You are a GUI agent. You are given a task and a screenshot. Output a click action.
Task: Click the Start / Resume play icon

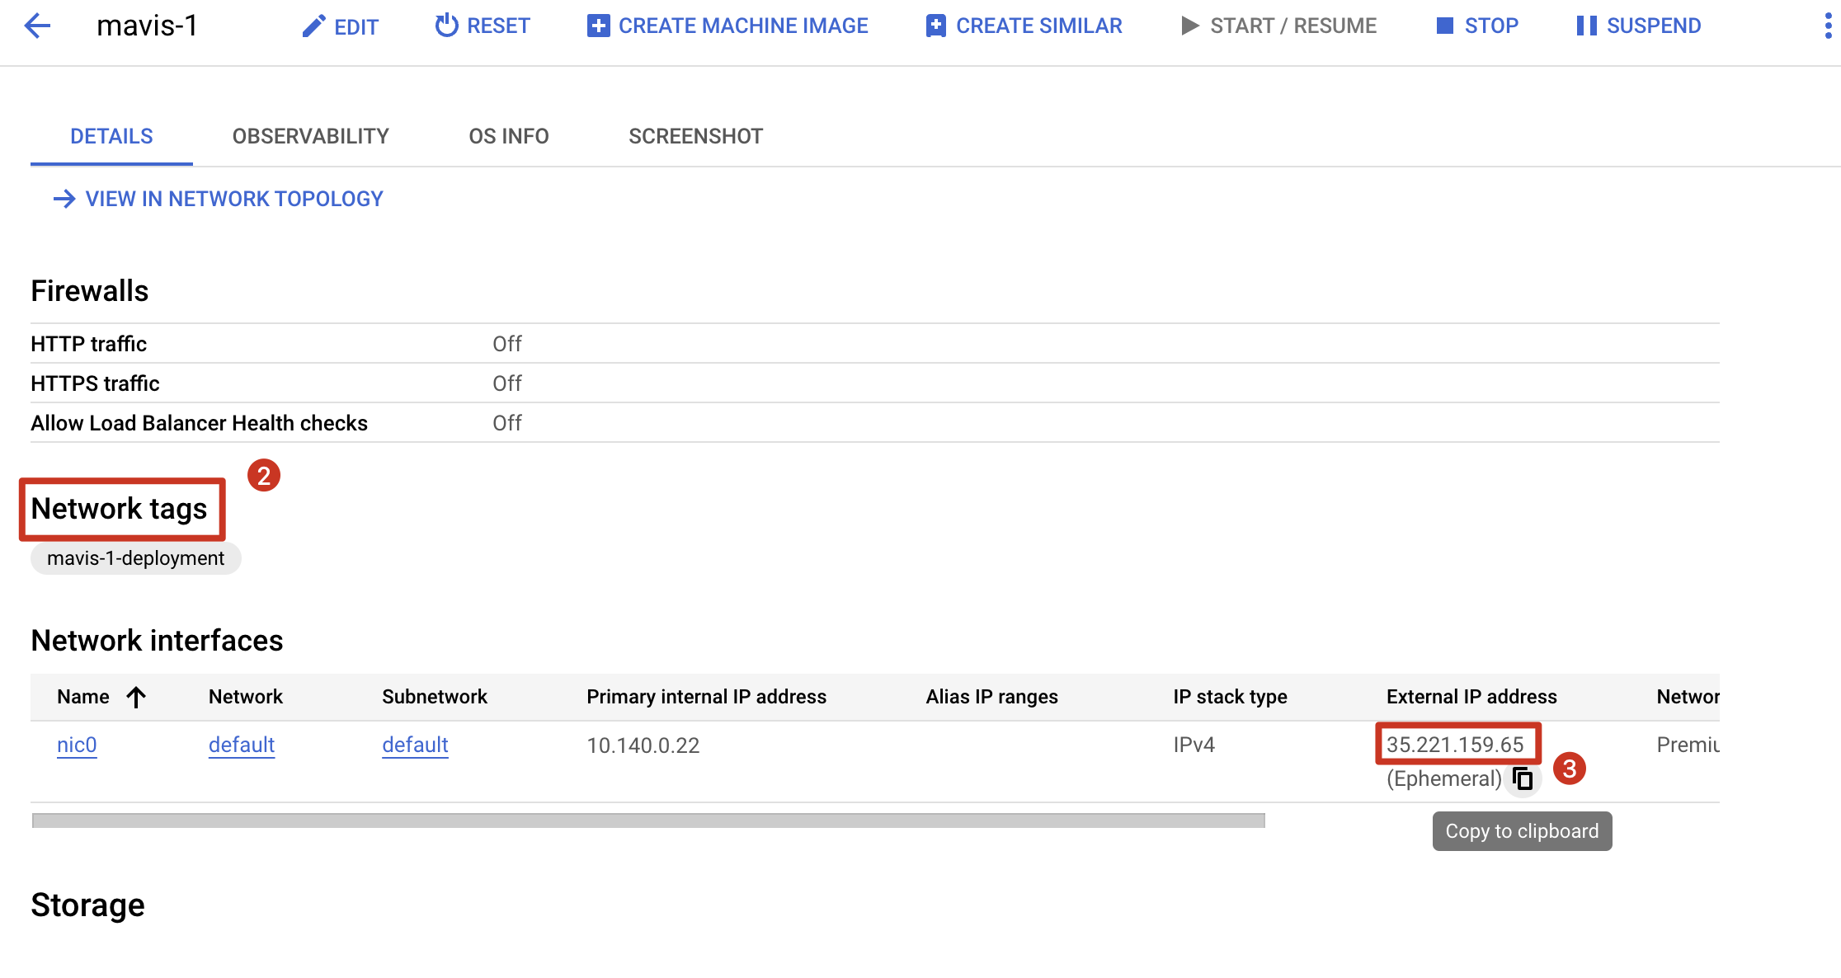click(1189, 26)
